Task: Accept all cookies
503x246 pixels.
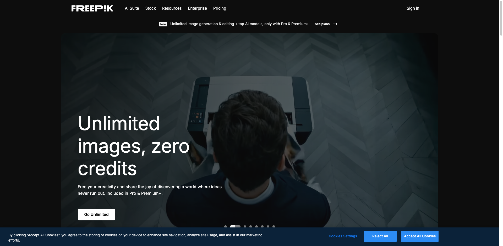Action: coord(419,236)
